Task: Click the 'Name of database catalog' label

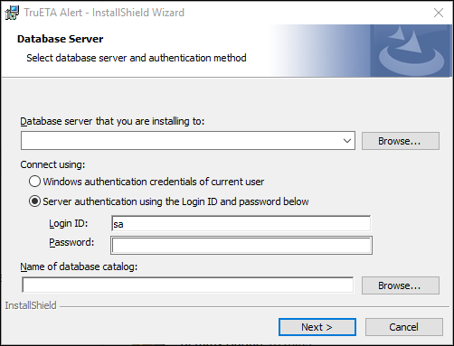Action: [79, 267]
